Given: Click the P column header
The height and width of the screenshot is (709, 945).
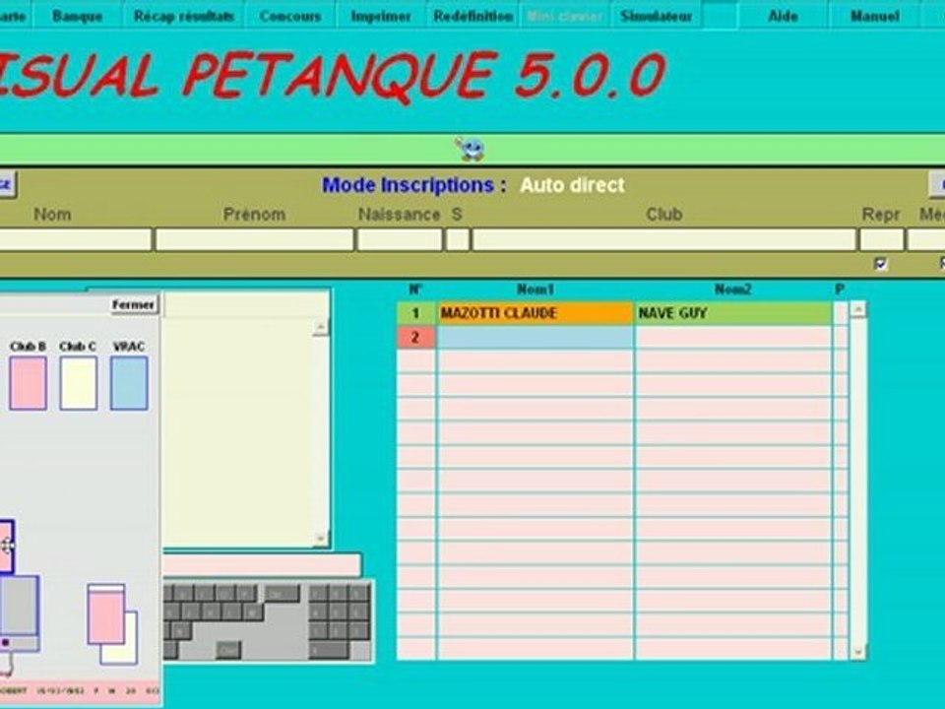Looking at the screenshot, I should (x=840, y=290).
